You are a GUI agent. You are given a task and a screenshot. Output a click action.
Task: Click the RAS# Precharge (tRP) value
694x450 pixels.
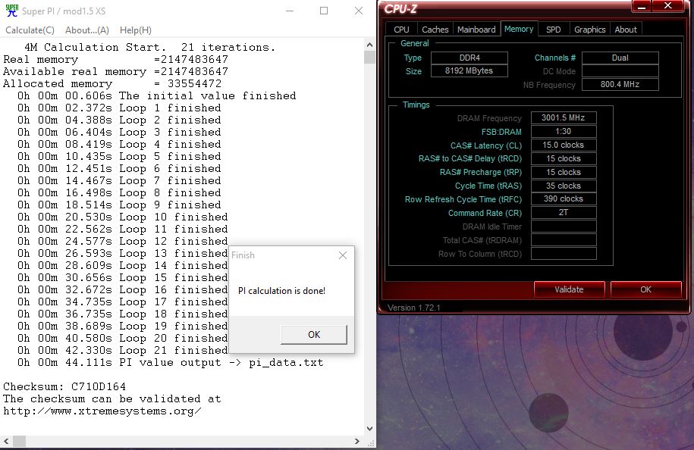click(x=564, y=172)
